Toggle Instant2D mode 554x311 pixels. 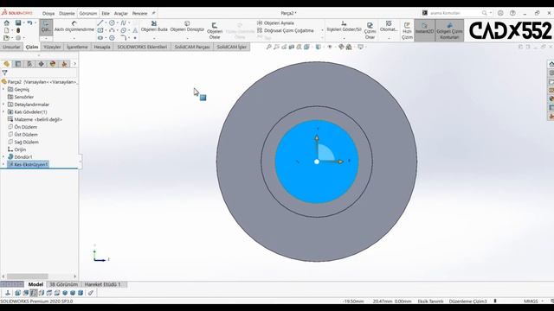pos(424,30)
